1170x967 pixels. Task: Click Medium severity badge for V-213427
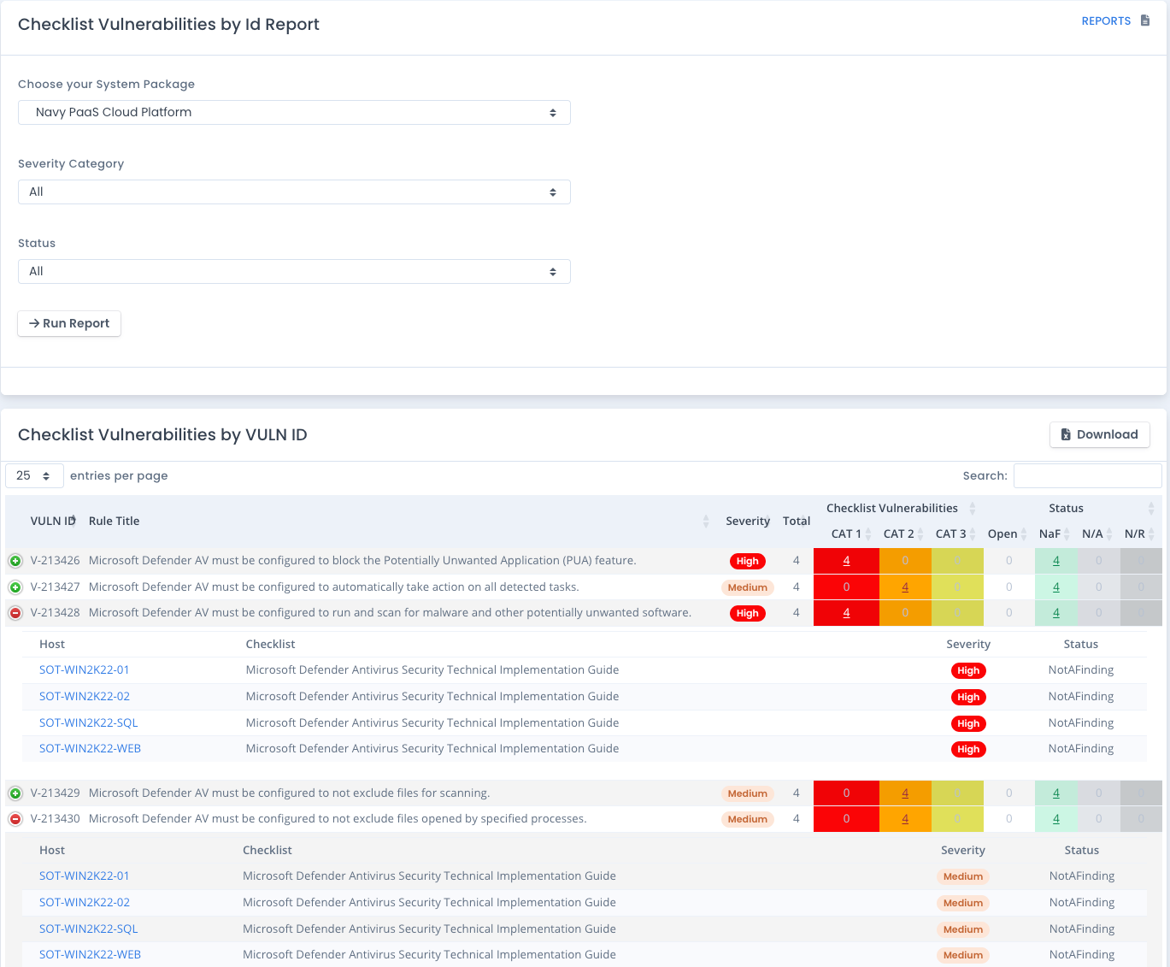coord(748,587)
